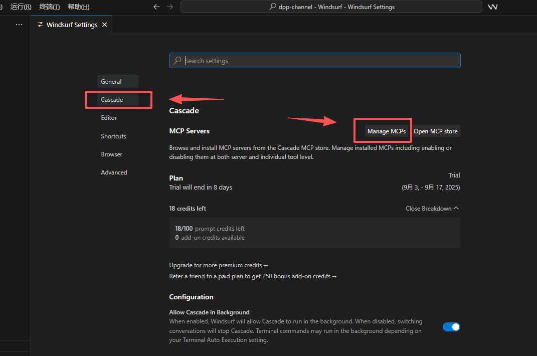Viewport: 537px width, 356px height.
Task: Select the Browser settings category
Action: point(111,154)
